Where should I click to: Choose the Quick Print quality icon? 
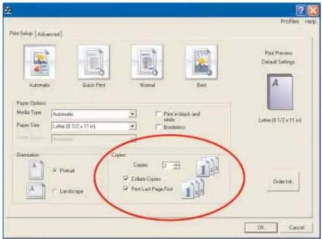click(94, 62)
